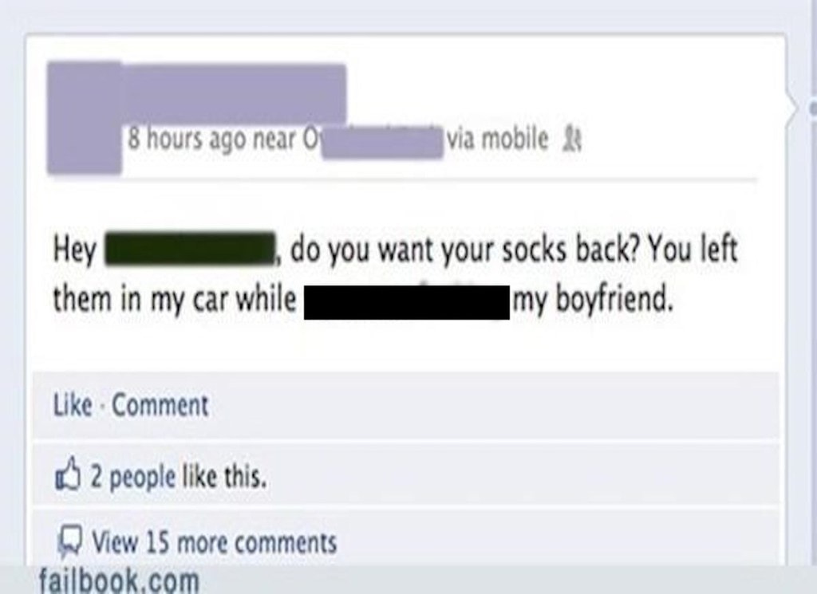Click the blacked-out tagged name after Hey
The height and width of the screenshot is (594, 817).
click(x=190, y=249)
